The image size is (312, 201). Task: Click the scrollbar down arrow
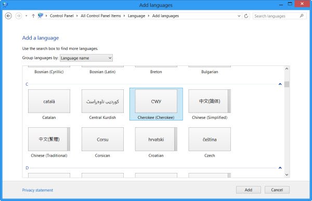[x=287, y=175]
